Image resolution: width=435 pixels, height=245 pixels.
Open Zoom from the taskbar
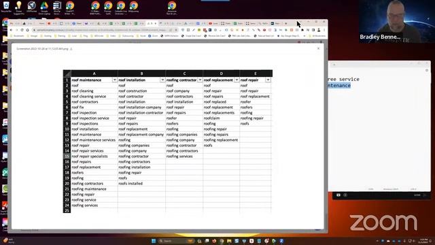point(281,241)
